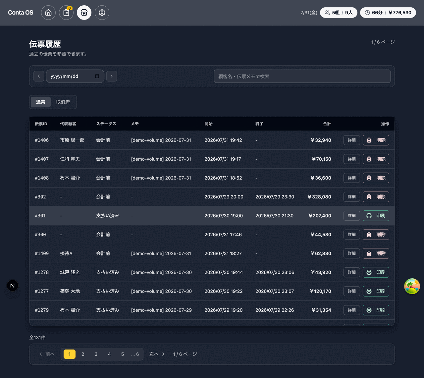The width and height of the screenshot is (424, 378).
Task: Open the clipboard orders icon with badge
Action: [66, 13]
